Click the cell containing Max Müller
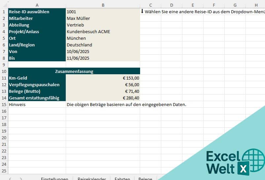 coord(103,18)
